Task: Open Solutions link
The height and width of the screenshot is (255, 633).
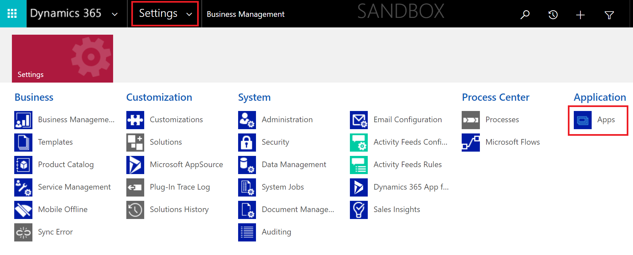Action: 166,142
